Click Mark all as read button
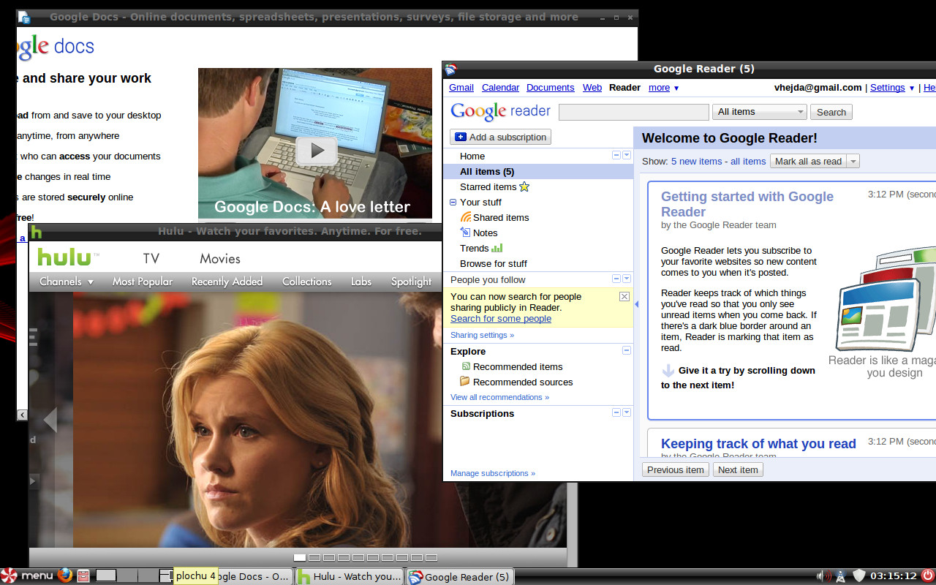This screenshot has height=585, width=936. pyautogui.click(x=809, y=162)
